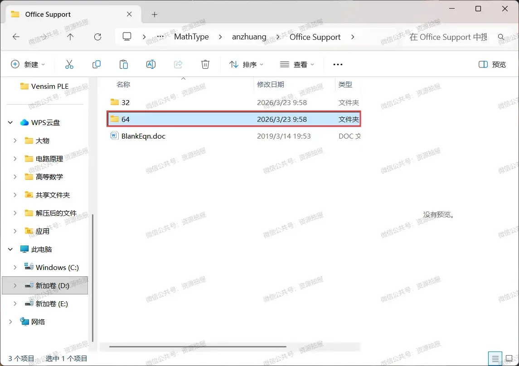The width and height of the screenshot is (519, 366).
Task: Click the 网络 network icon
Action: 24,322
